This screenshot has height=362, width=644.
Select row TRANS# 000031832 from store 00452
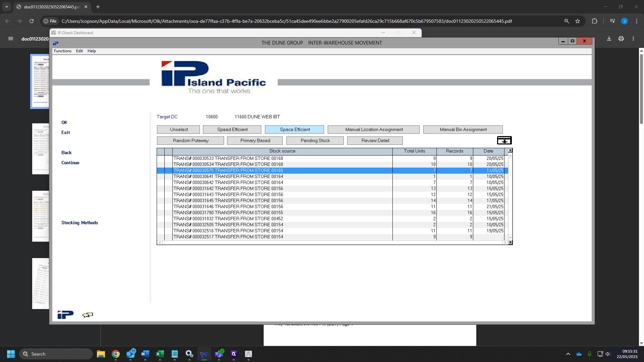tap(332, 219)
